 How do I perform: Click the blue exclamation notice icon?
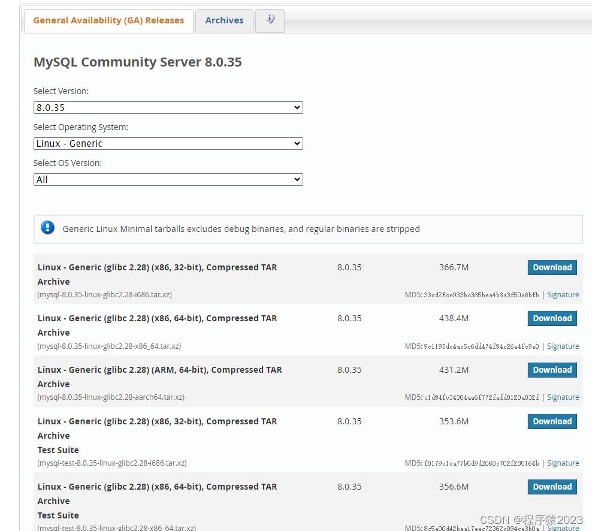(x=47, y=228)
